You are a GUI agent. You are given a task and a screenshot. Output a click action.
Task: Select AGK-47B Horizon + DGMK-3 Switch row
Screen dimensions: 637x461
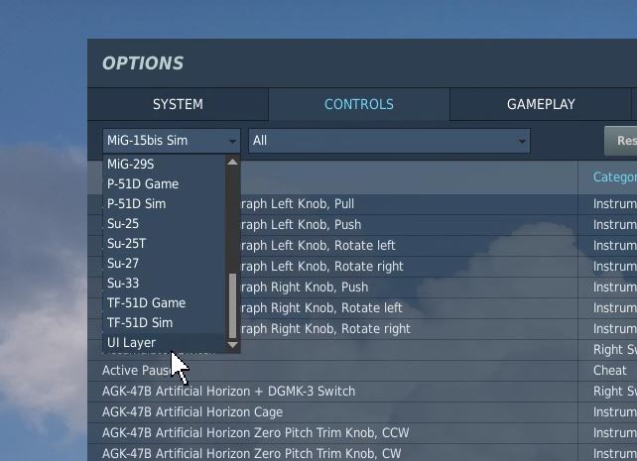pos(332,392)
